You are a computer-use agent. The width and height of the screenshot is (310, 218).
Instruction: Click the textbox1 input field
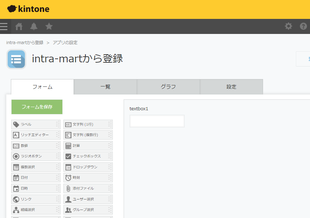[157, 121]
